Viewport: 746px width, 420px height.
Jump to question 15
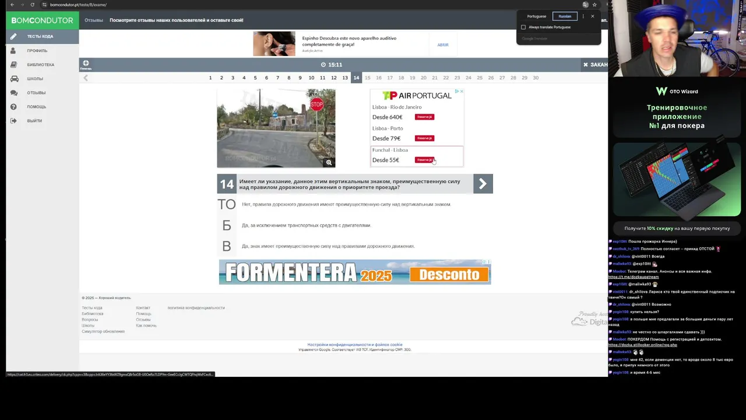[x=367, y=78]
